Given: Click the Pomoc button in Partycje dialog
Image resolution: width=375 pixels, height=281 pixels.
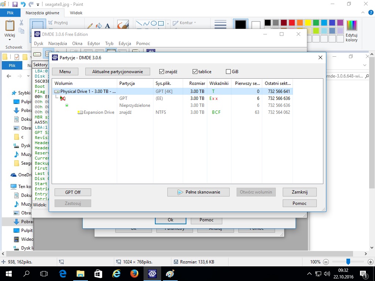Looking at the screenshot, I should 300,203.
